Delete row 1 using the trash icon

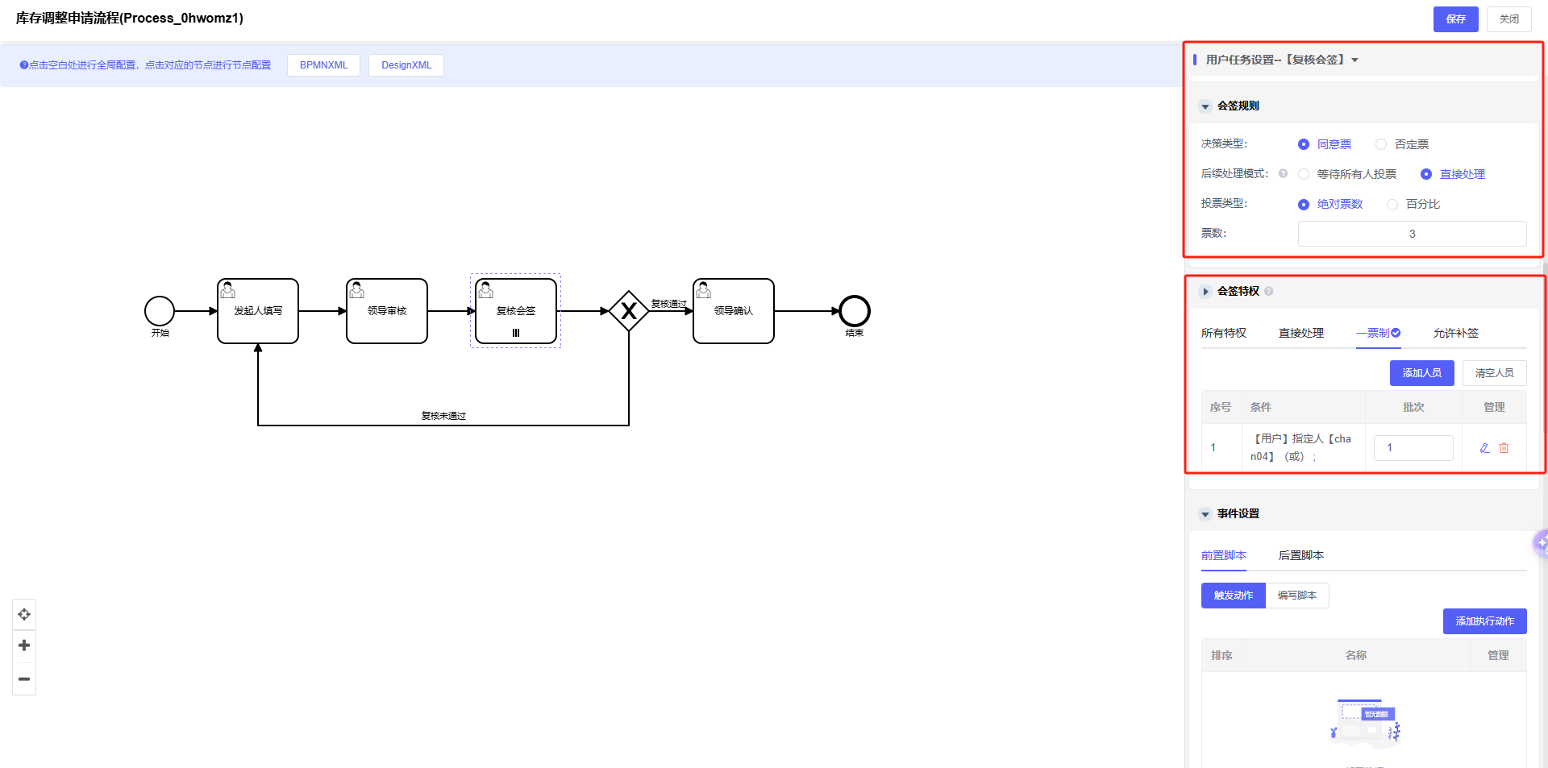click(1504, 448)
